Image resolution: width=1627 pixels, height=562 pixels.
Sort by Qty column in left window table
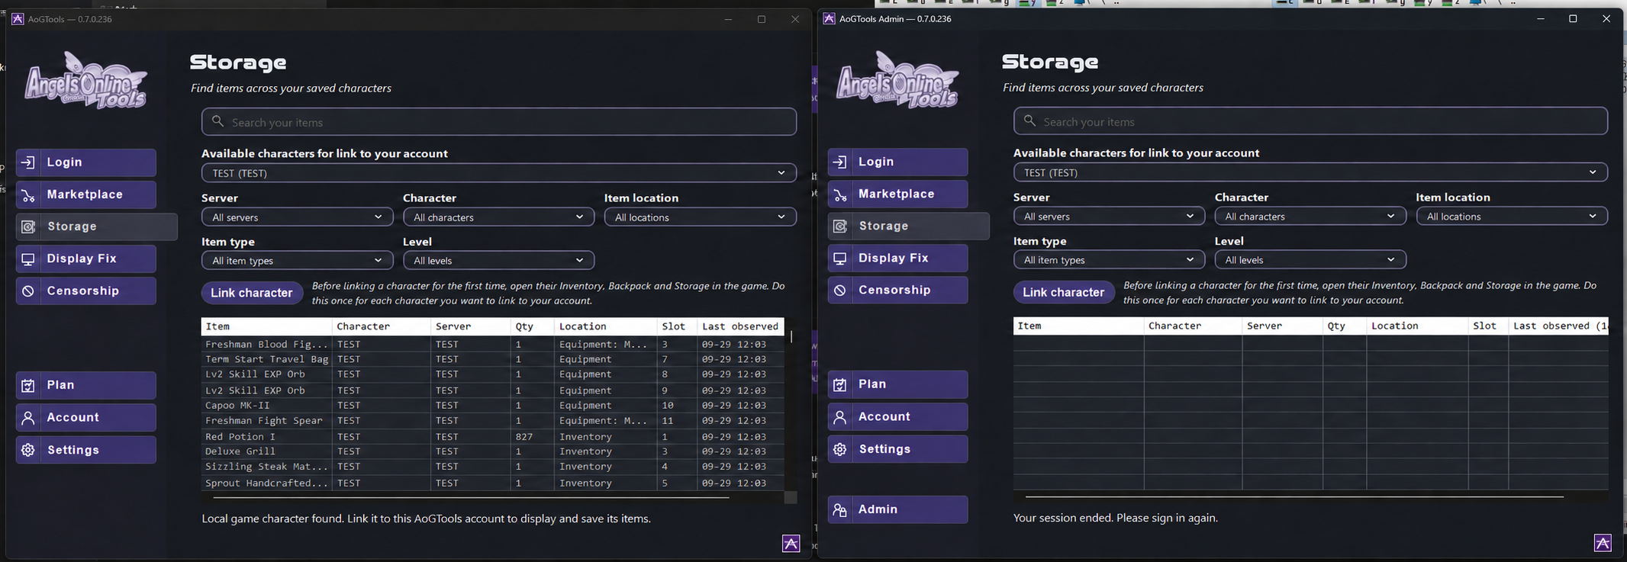point(533,326)
